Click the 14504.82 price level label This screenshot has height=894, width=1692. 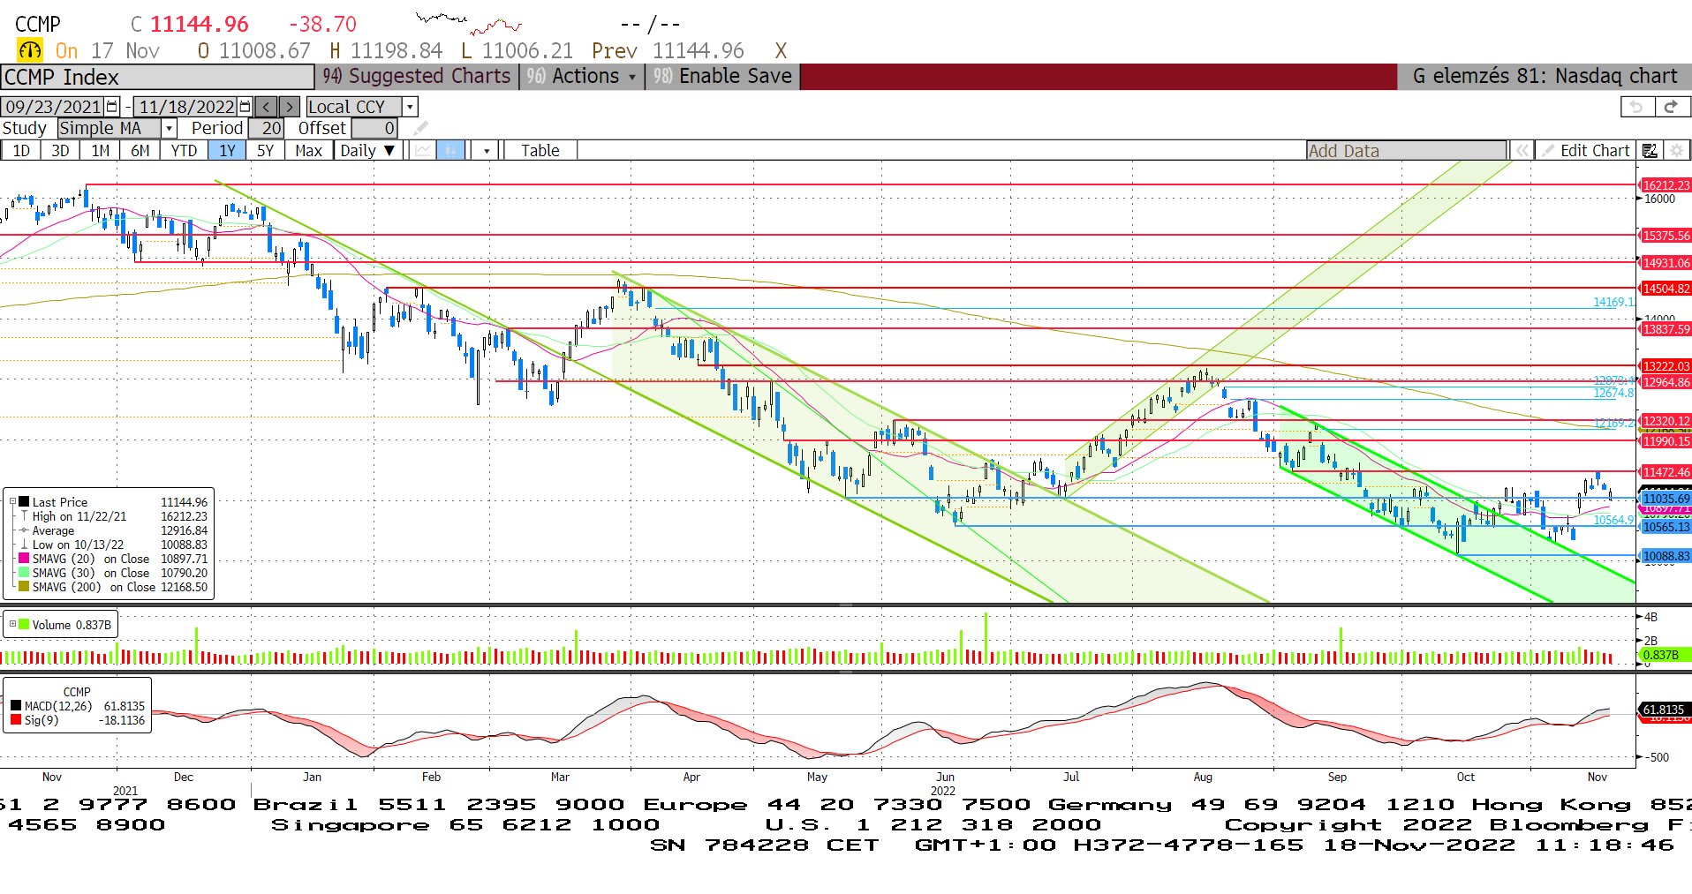tap(1666, 289)
